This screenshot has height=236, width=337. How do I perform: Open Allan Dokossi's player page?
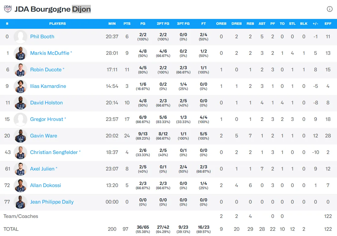point(45,185)
